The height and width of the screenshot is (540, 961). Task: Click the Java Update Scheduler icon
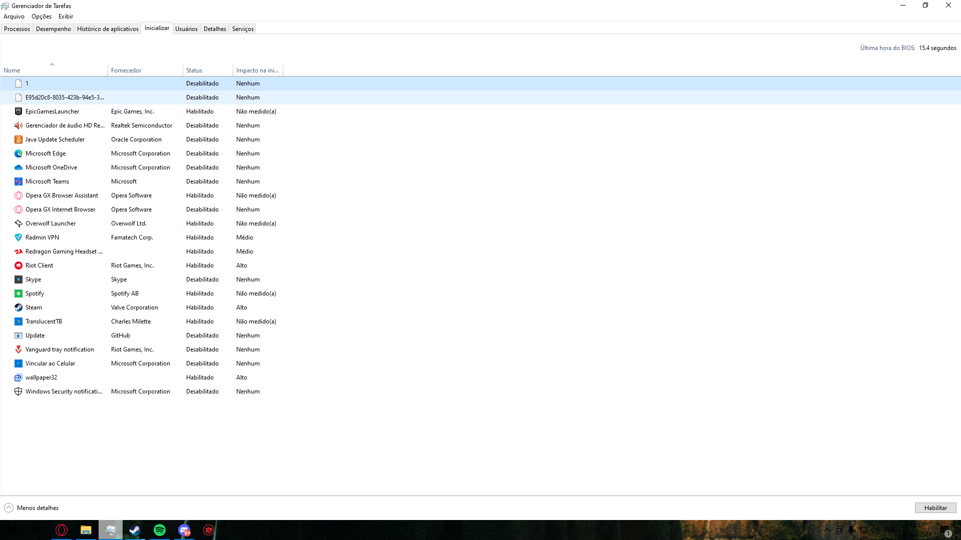(19, 139)
